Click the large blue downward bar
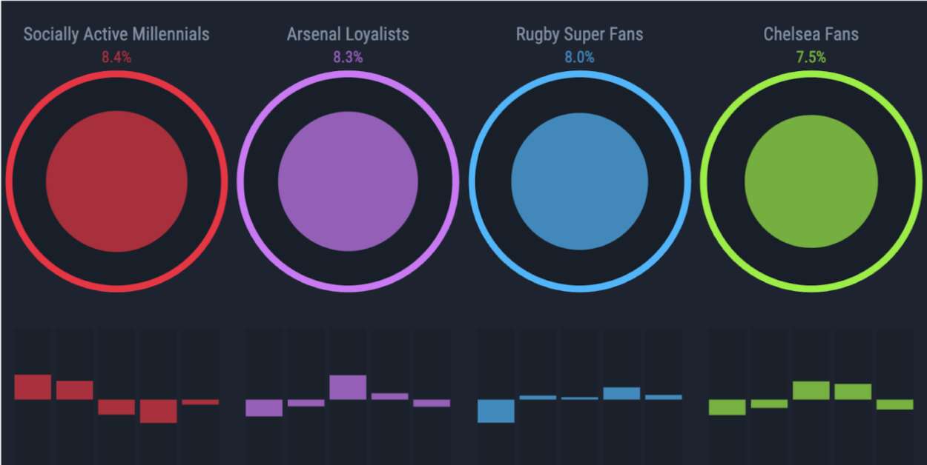Image resolution: width=927 pixels, height=465 pixels. click(x=496, y=411)
